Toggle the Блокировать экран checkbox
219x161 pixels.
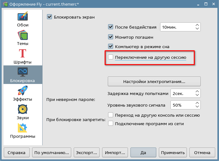coord(49,17)
